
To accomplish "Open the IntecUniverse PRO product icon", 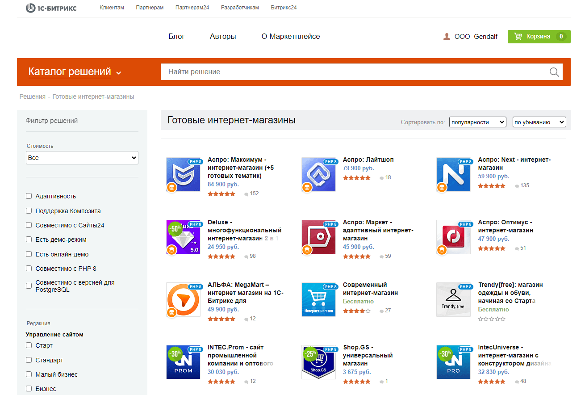I will click(453, 362).
